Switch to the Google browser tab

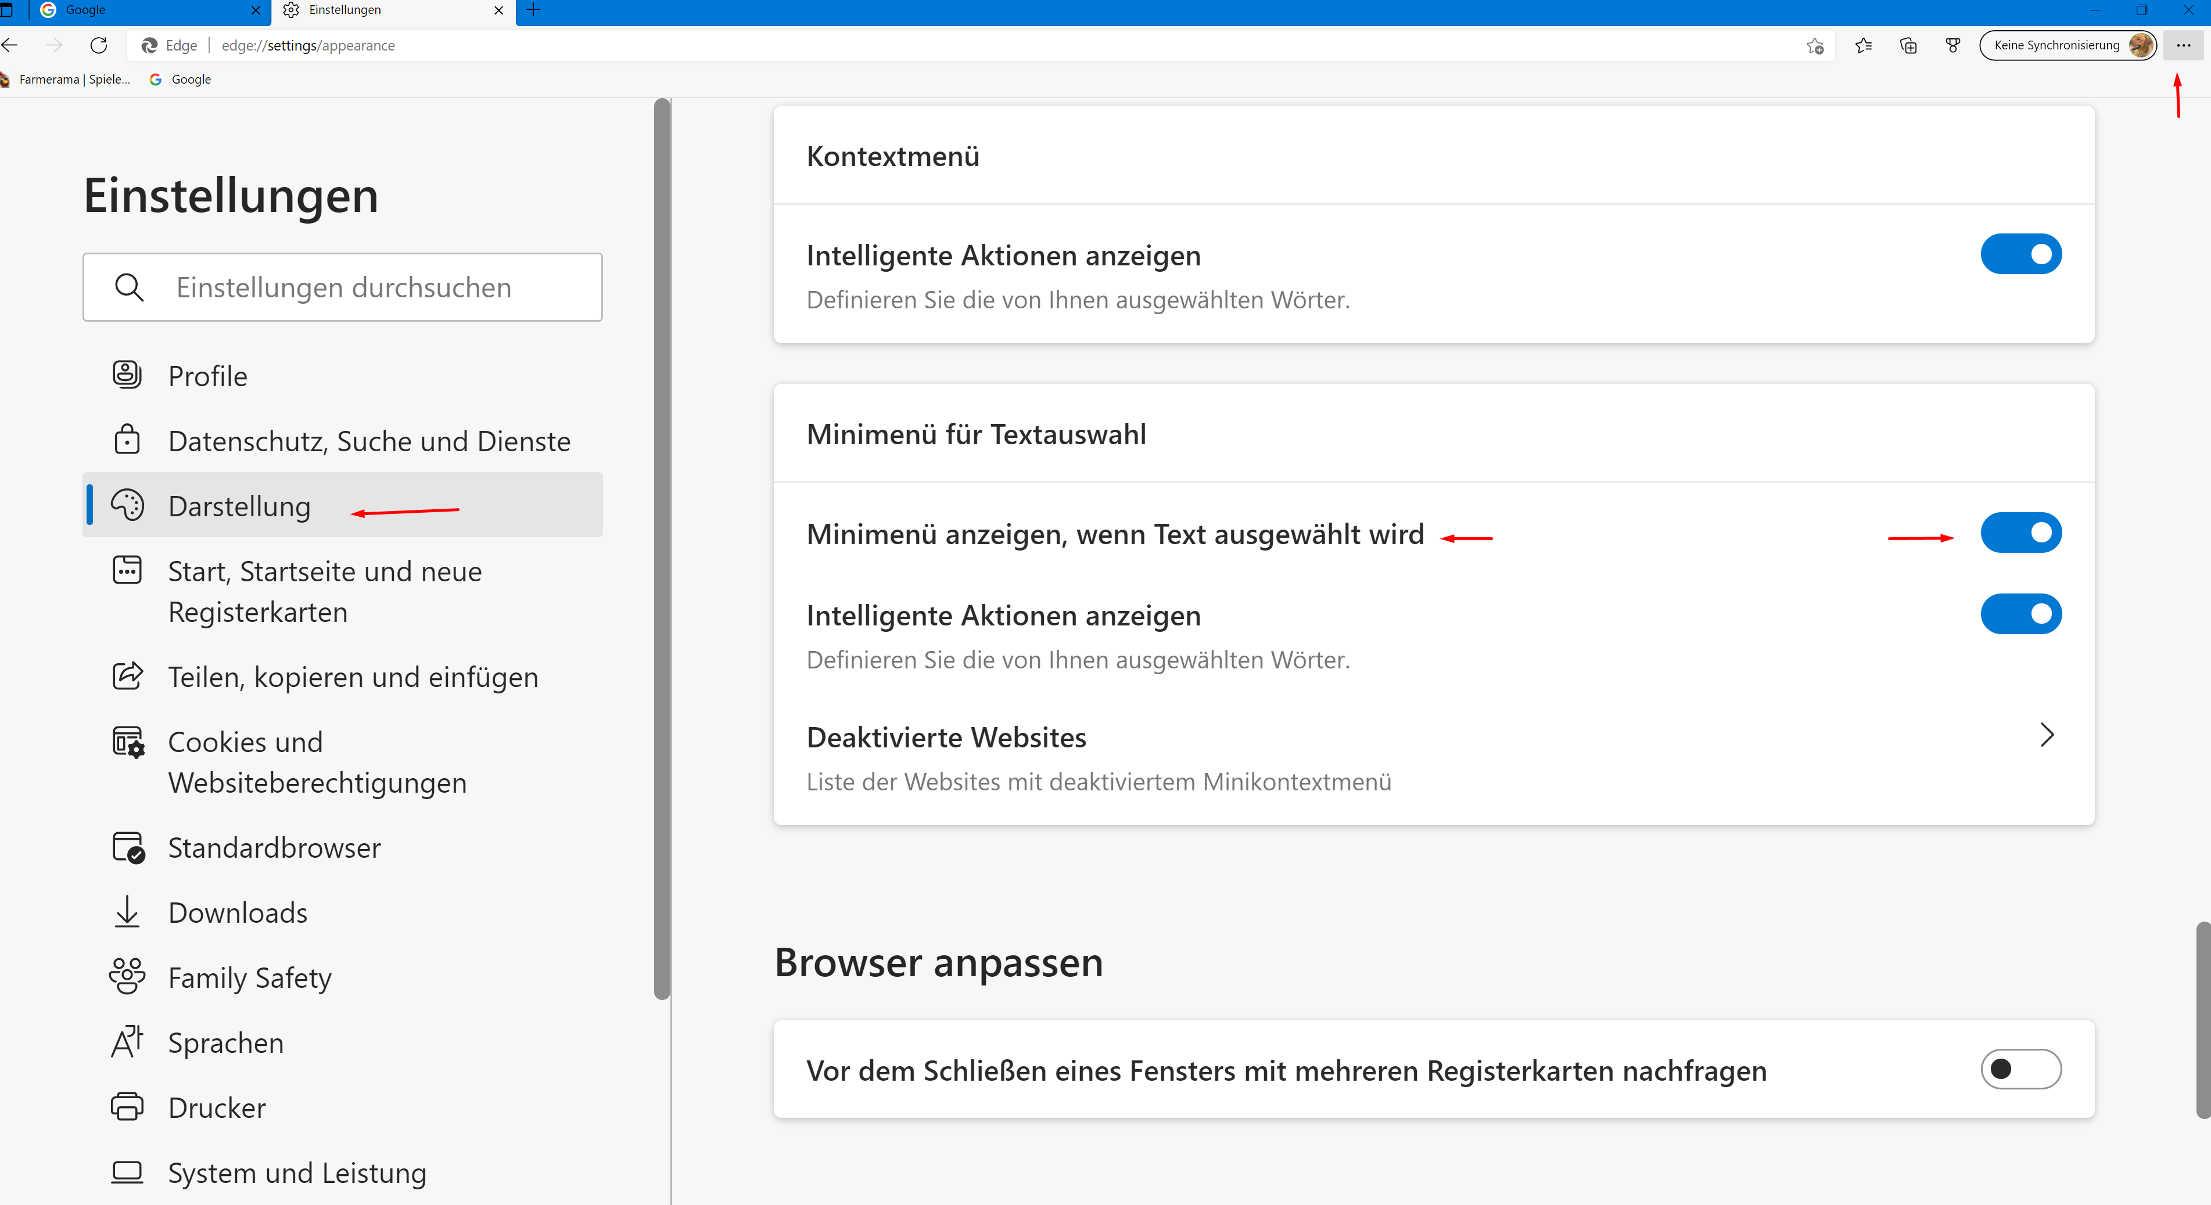(146, 10)
